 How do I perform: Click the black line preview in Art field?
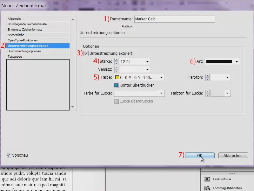(x=219, y=61)
